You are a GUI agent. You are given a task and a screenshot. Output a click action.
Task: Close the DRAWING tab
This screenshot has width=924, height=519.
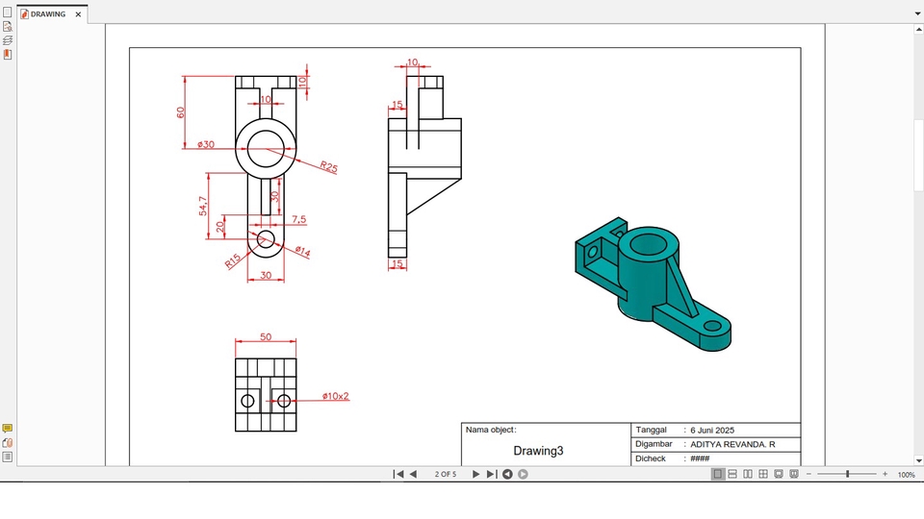tap(79, 14)
